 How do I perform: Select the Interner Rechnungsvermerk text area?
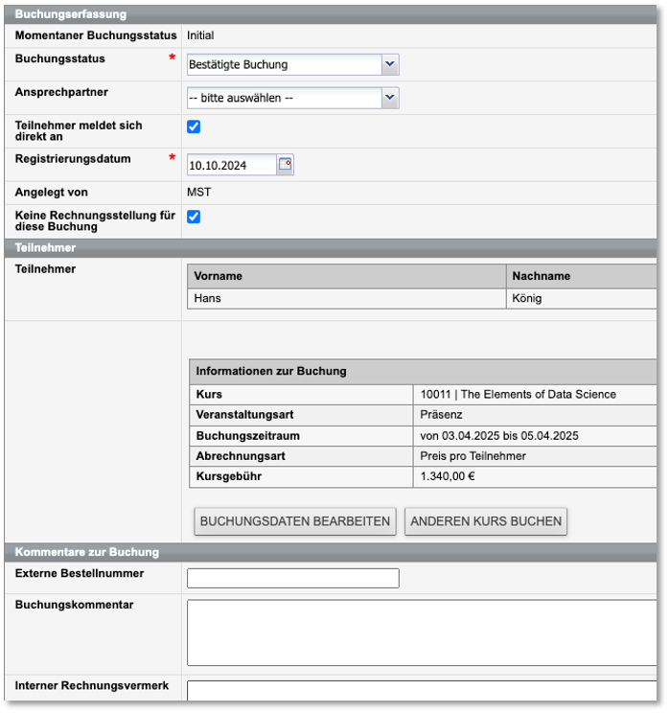(422, 691)
